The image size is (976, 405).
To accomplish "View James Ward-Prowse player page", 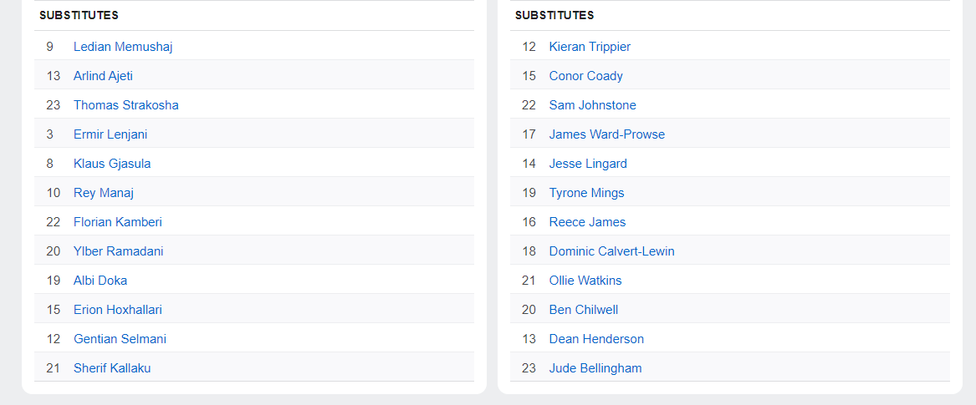I will click(x=606, y=134).
